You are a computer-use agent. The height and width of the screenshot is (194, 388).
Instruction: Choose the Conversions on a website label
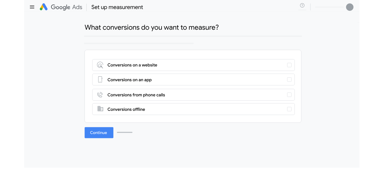(132, 65)
